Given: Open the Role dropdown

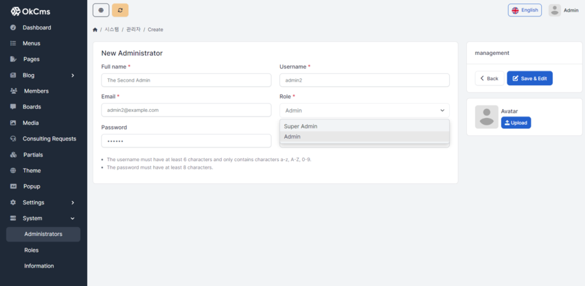Looking at the screenshot, I should [x=364, y=110].
